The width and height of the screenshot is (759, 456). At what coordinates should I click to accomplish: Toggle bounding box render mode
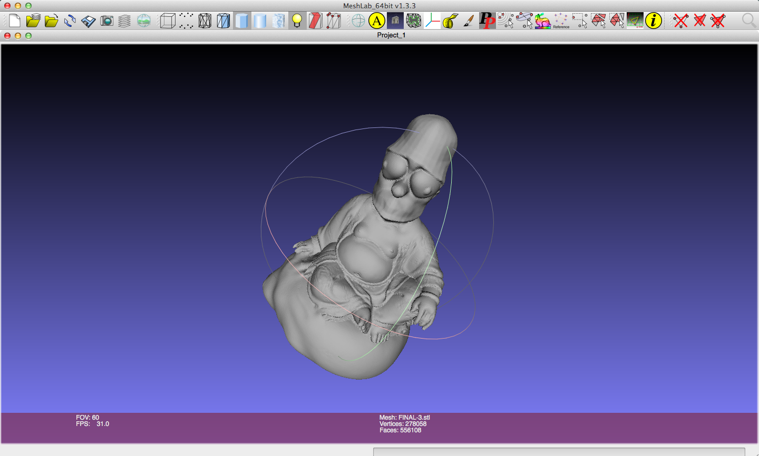coord(168,21)
